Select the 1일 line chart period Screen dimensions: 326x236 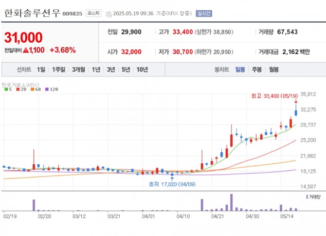41,70
